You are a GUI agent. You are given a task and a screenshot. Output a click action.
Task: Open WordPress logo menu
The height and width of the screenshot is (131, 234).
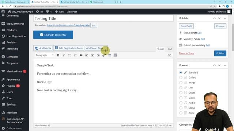(x=3, y=12)
